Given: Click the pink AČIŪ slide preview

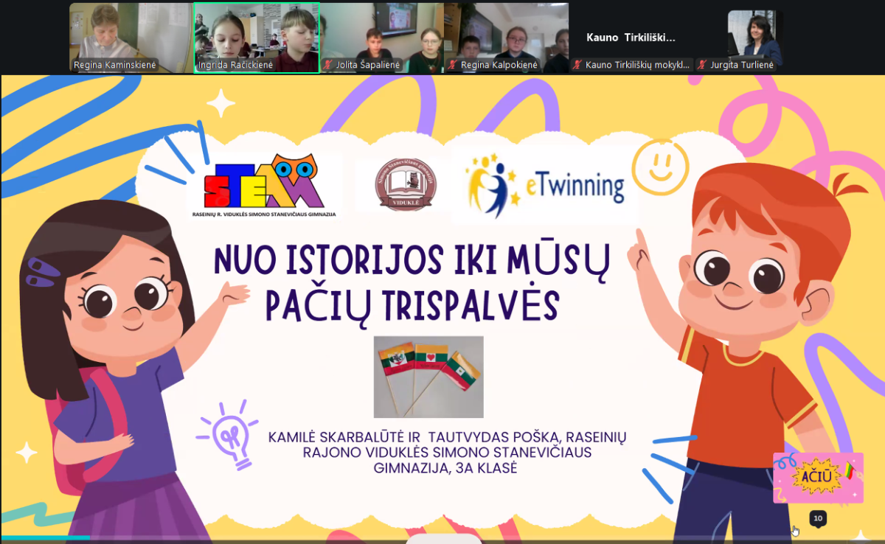Looking at the screenshot, I should click(x=817, y=478).
